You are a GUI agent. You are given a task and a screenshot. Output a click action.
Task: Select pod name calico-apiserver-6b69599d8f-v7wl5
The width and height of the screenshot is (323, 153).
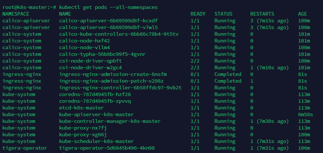pos(108,27)
